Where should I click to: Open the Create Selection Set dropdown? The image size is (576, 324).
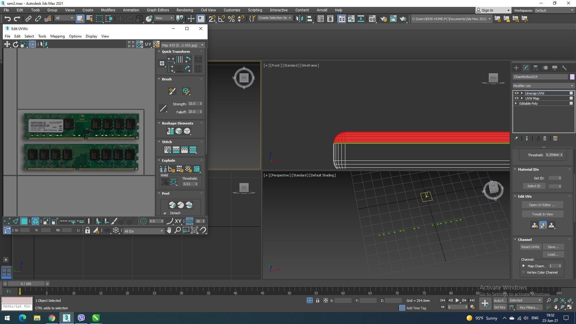[274, 18]
